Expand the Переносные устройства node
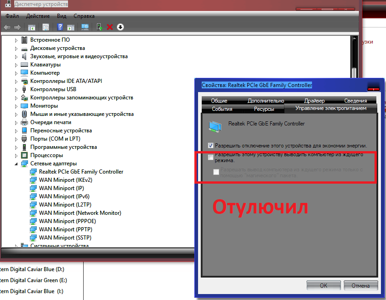The width and height of the screenshot is (386, 300). [x=16, y=131]
